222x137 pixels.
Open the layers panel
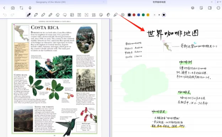[193, 8]
